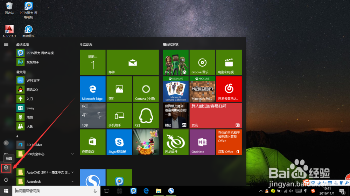
Task: Select the AutoCAD desktop icon
Action: tap(9, 31)
